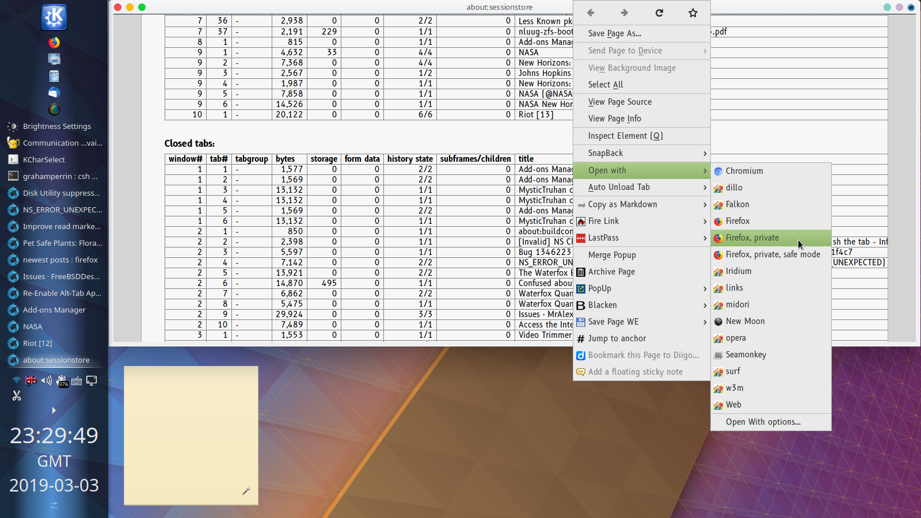Expand the Save Page WE submenu
The height and width of the screenshot is (518, 921).
click(641, 322)
